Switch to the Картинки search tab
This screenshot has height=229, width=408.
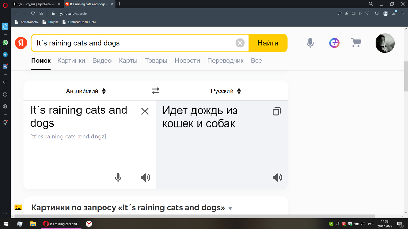pos(71,60)
